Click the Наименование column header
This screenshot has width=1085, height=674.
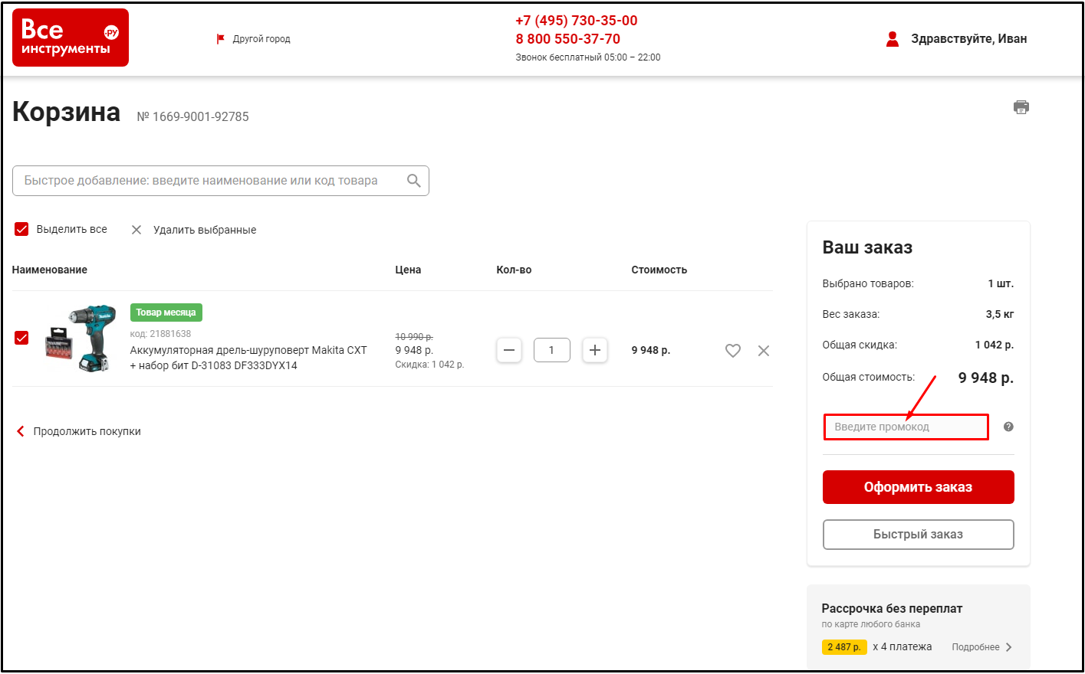click(x=50, y=270)
